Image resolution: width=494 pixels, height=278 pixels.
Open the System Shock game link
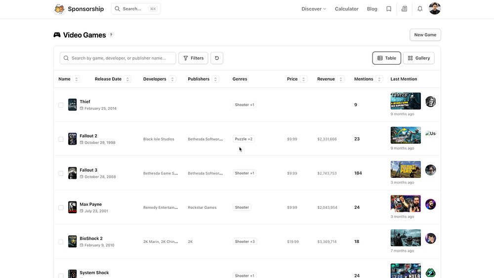94,273
